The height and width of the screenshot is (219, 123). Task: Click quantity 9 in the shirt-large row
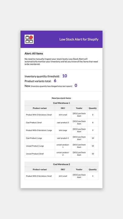tap(93, 130)
